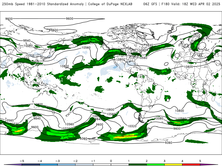Click the red 4 to 5 colorbar segment
The width and height of the screenshot is (222, 166).
pyautogui.click(x=191, y=165)
